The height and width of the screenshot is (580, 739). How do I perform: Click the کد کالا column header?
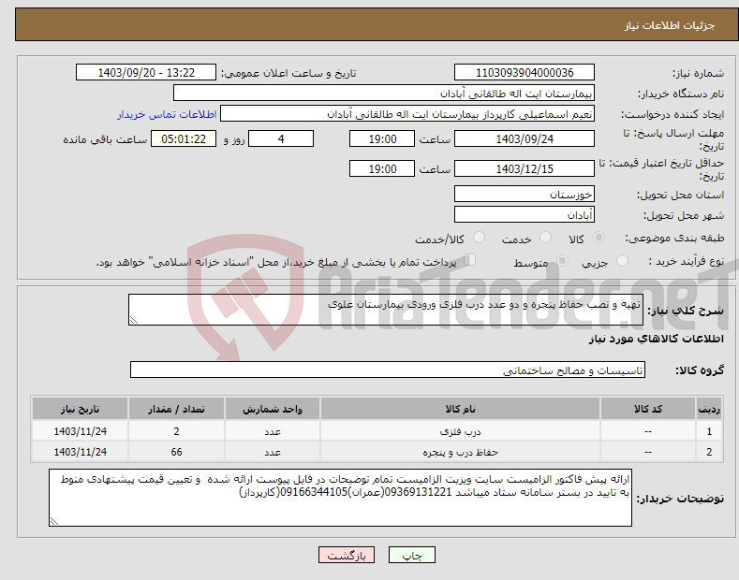[648, 409]
